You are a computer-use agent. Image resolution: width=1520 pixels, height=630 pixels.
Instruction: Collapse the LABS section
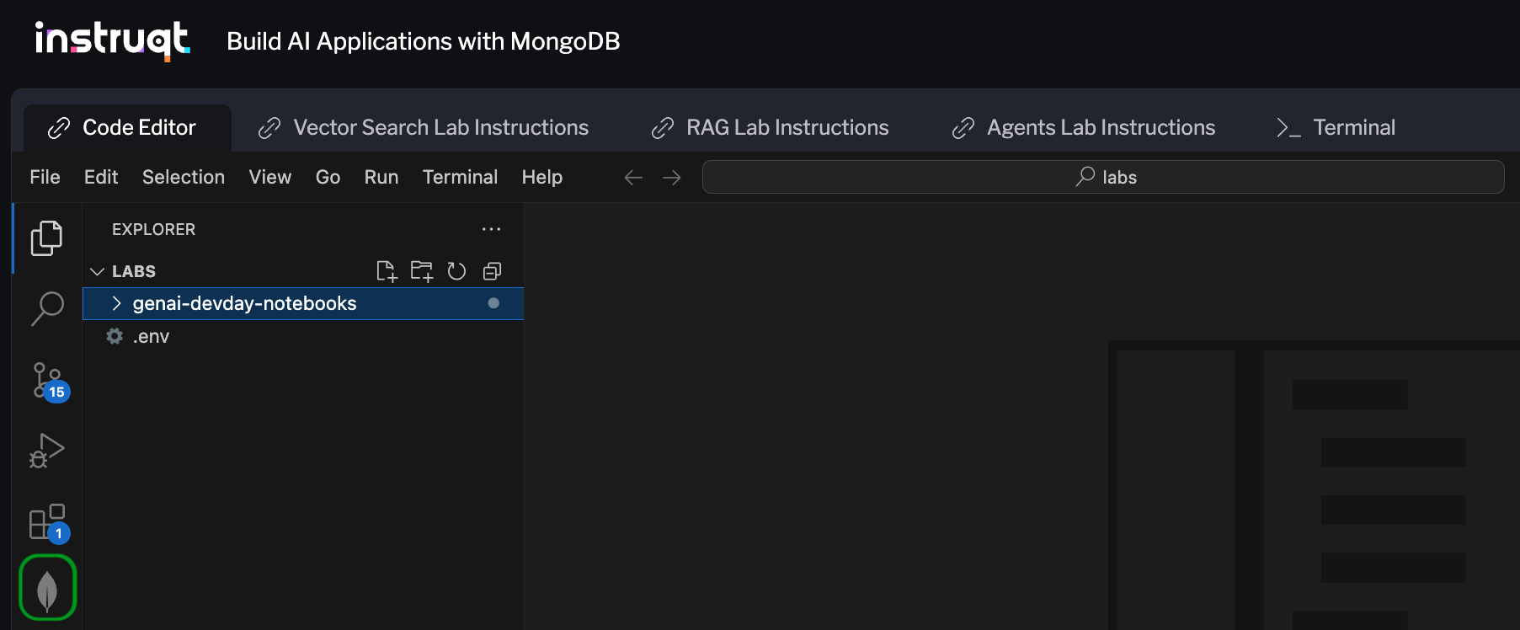point(98,271)
